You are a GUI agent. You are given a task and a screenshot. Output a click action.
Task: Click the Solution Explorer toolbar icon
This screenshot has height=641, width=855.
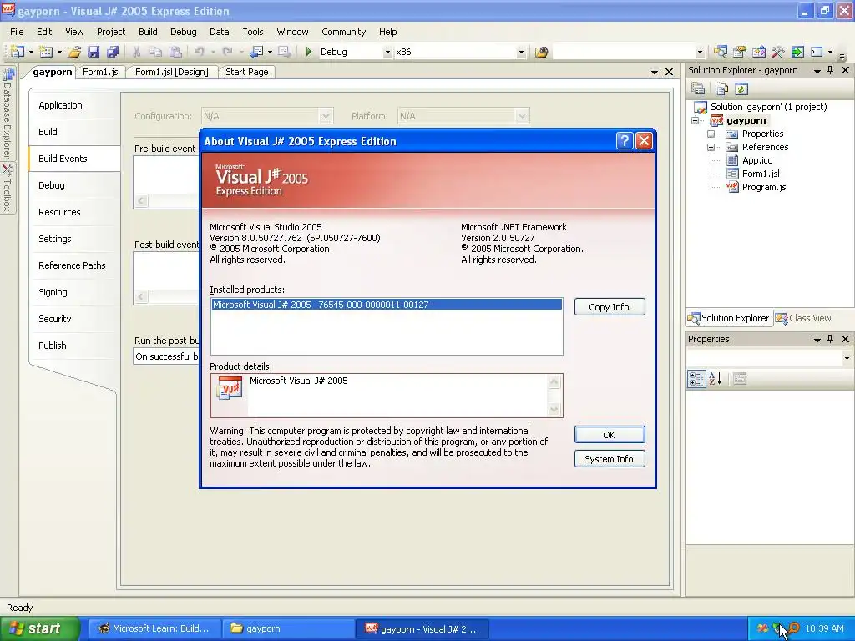[x=721, y=52]
